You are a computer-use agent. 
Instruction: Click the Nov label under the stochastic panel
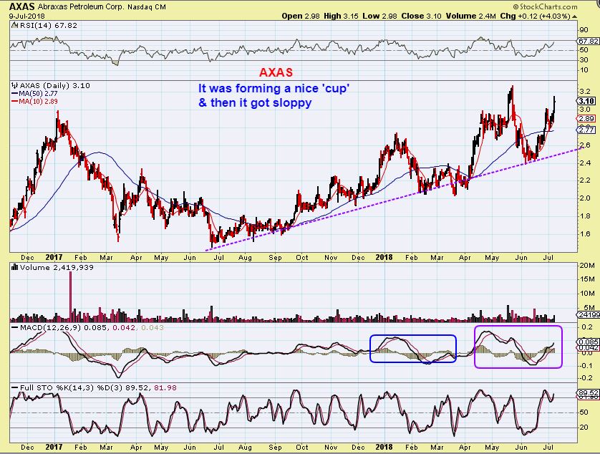(x=331, y=447)
